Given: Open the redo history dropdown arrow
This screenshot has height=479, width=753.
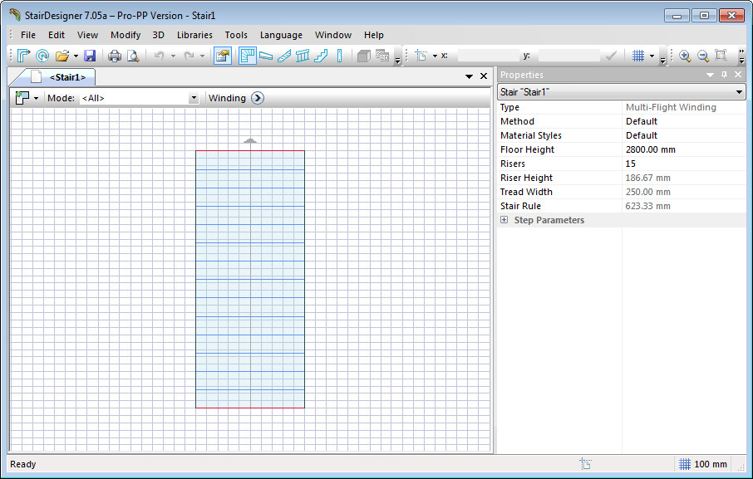Looking at the screenshot, I should (x=202, y=56).
